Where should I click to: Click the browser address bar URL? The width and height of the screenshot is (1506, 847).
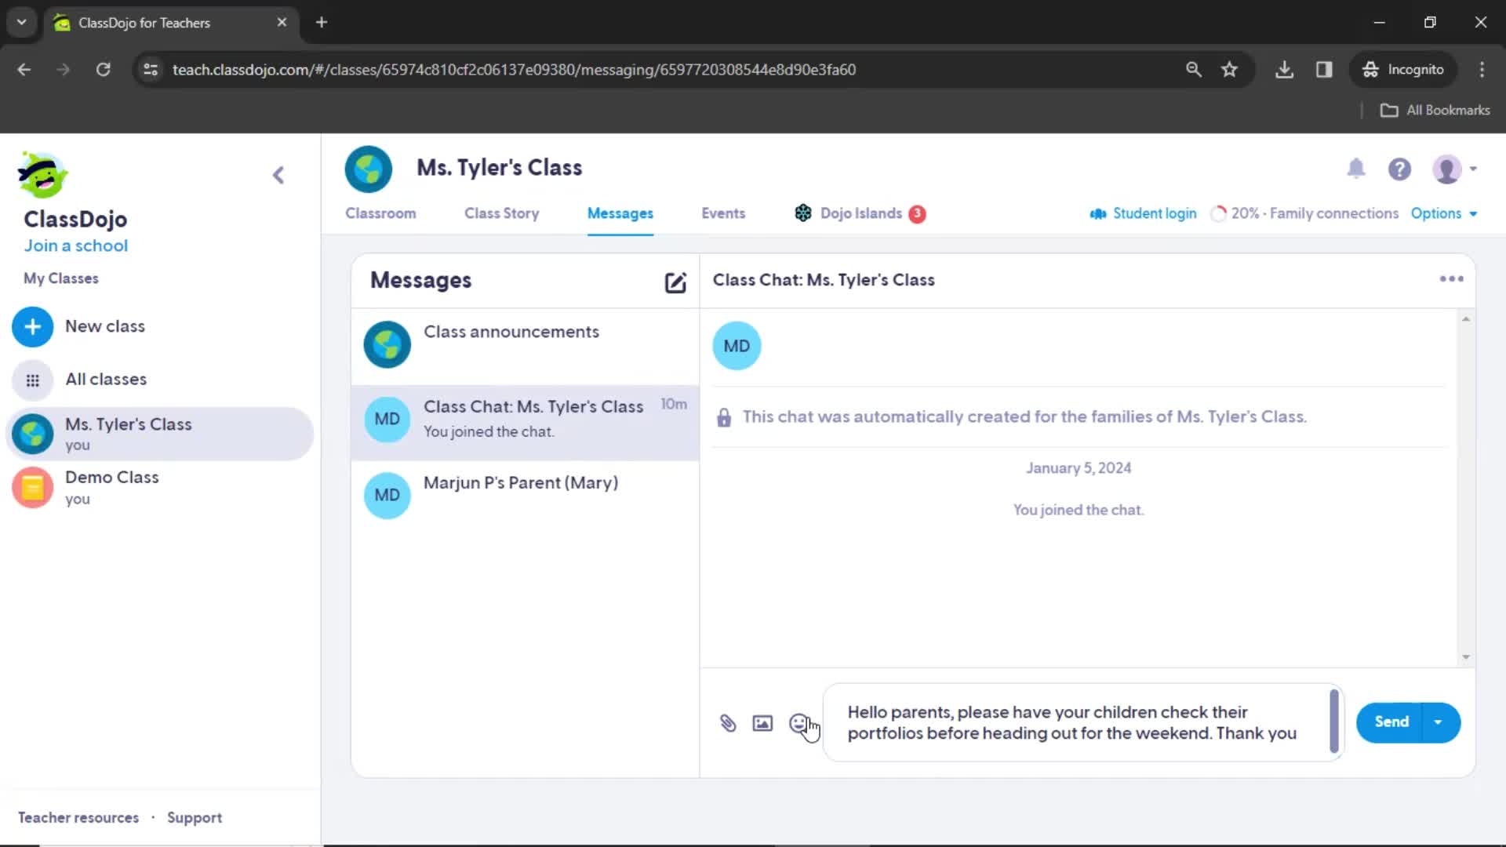[514, 70]
